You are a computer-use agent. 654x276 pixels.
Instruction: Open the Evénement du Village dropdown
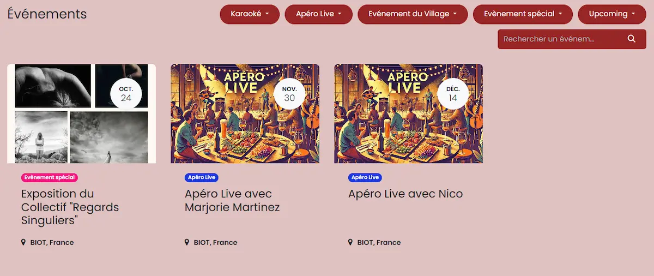pyautogui.click(x=413, y=14)
